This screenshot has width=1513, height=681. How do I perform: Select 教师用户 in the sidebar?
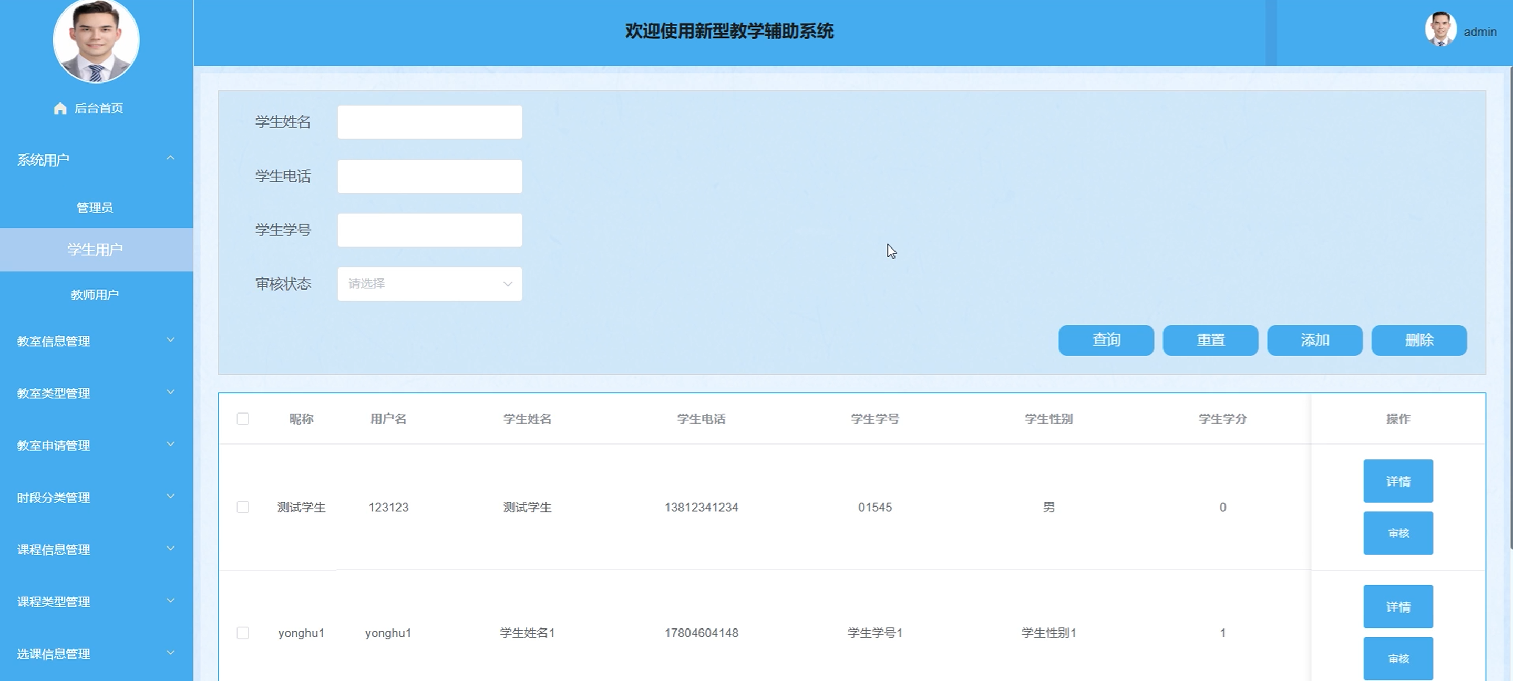[95, 295]
